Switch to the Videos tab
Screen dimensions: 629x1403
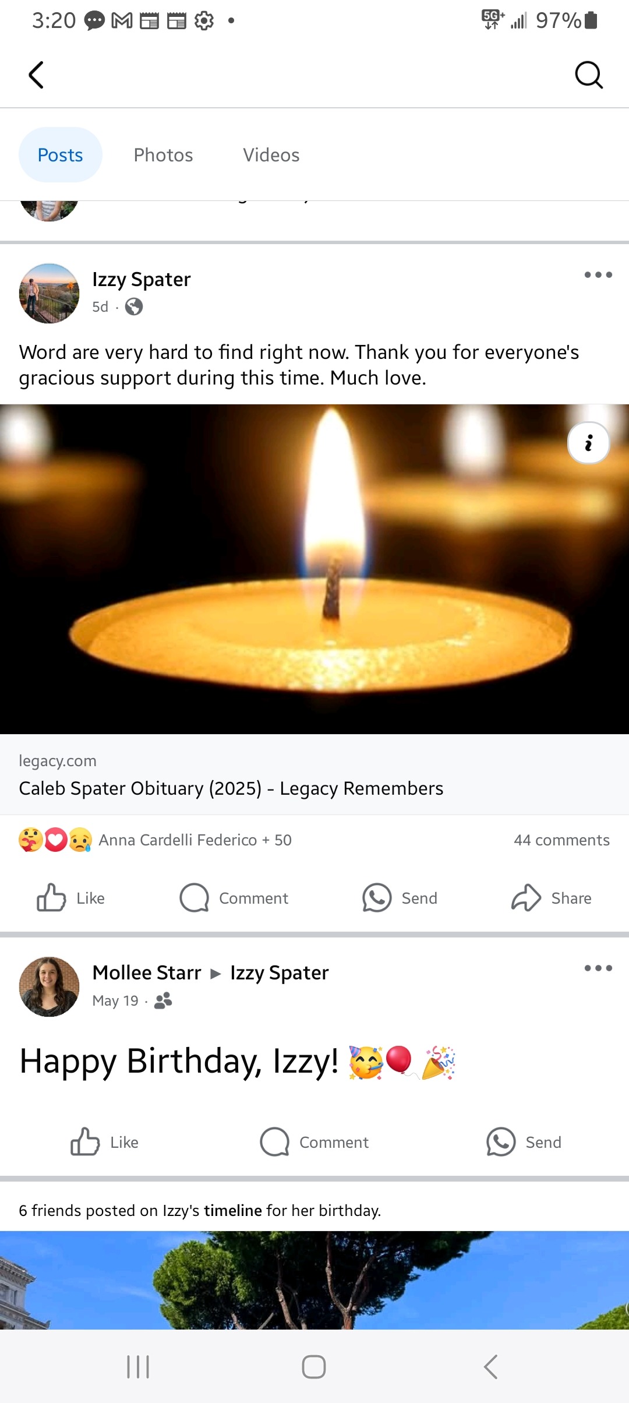click(x=271, y=155)
